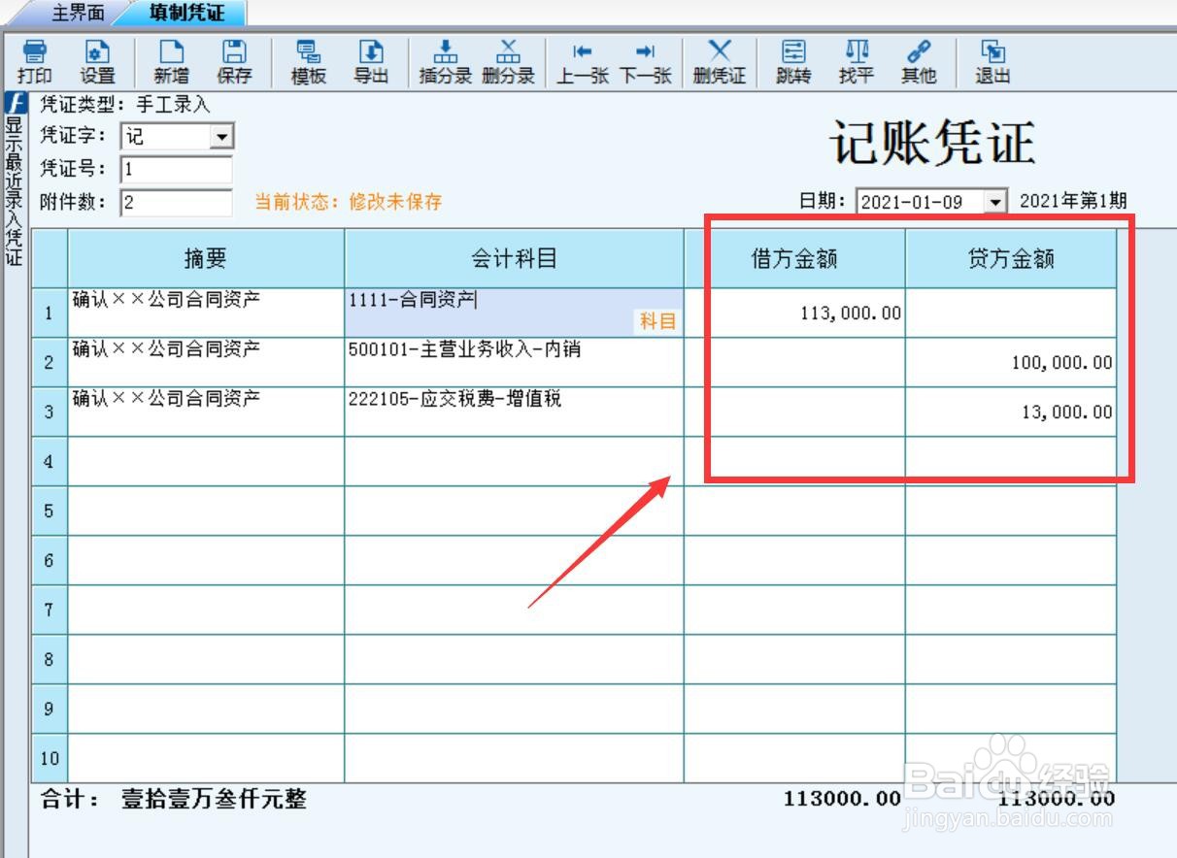Select row number 4

point(50,461)
